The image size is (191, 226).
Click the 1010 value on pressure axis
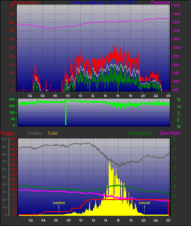(x=177, y=31)
